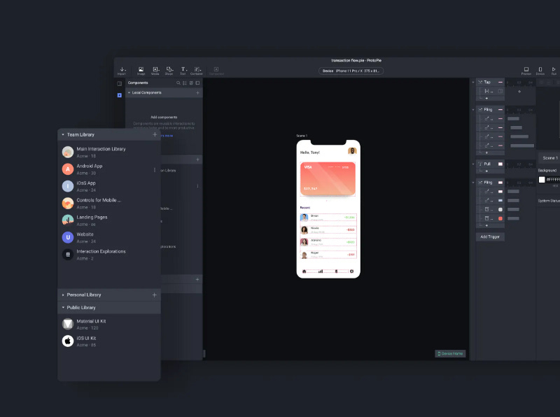Collapse the second Fling trigger group
560x417 pixels.
click(x=473, y=183)
